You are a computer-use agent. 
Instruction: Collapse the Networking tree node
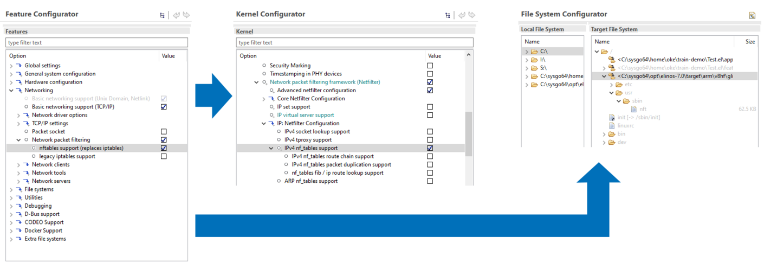(x=11, y=91)
